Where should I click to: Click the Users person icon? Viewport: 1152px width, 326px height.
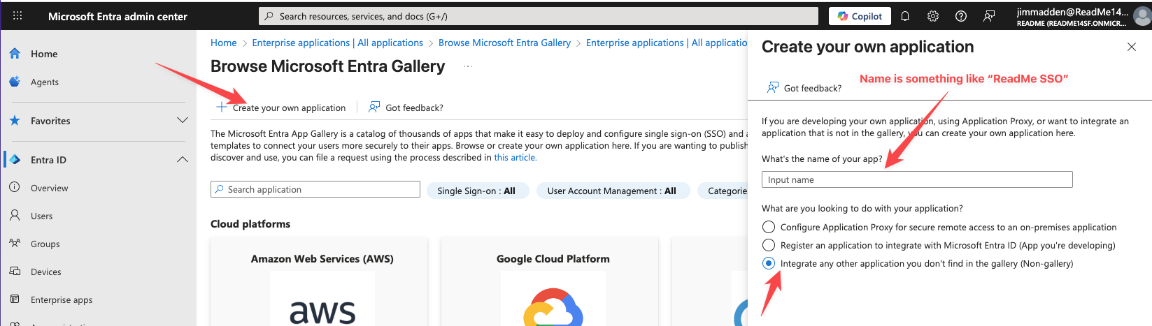point(15,215)
